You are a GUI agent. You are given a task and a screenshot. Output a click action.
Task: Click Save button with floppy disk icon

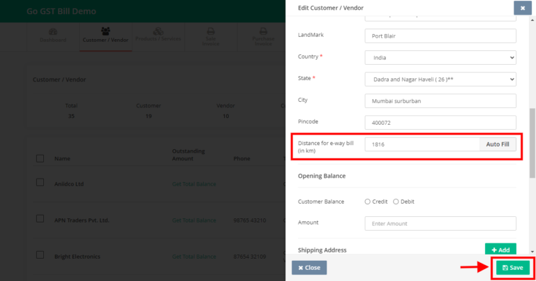point(512,268)
